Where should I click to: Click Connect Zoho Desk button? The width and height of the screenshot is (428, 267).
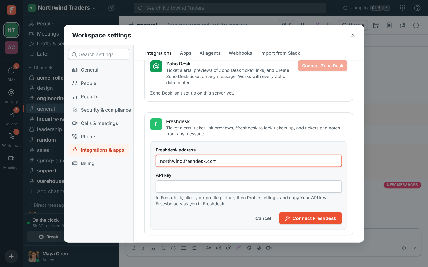323,66
